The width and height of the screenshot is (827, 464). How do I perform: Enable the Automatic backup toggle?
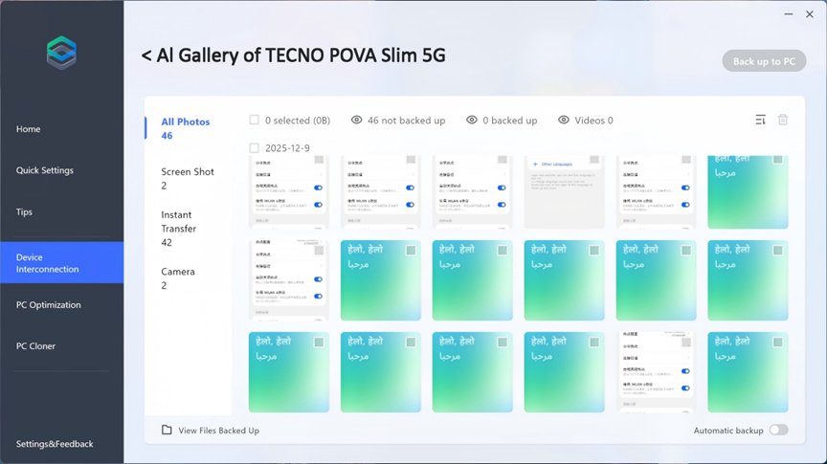tap(778, 431)
